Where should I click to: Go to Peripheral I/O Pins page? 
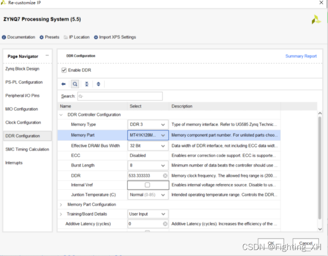click(22, 96)
